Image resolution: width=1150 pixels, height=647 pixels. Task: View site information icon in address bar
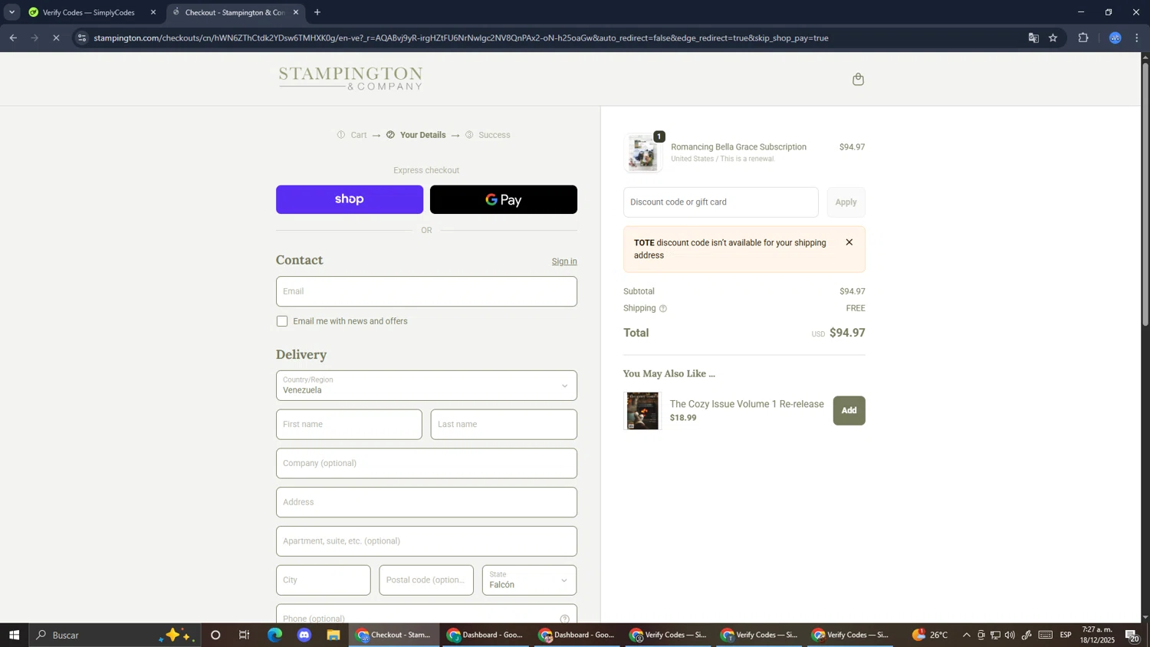coord(82,38)
